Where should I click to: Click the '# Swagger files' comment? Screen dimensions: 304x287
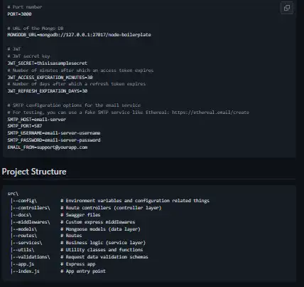[80, 215]
